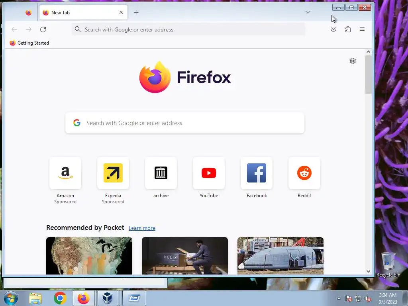Open VirtualBox from the taskbar
This screenshot has width=408, height=306.
(108, 298)
